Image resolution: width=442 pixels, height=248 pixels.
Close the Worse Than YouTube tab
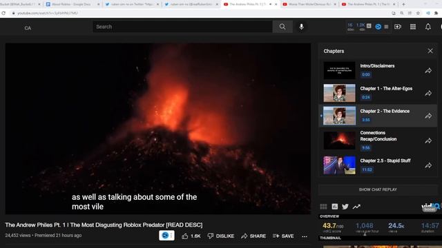[x=335, y=4]
